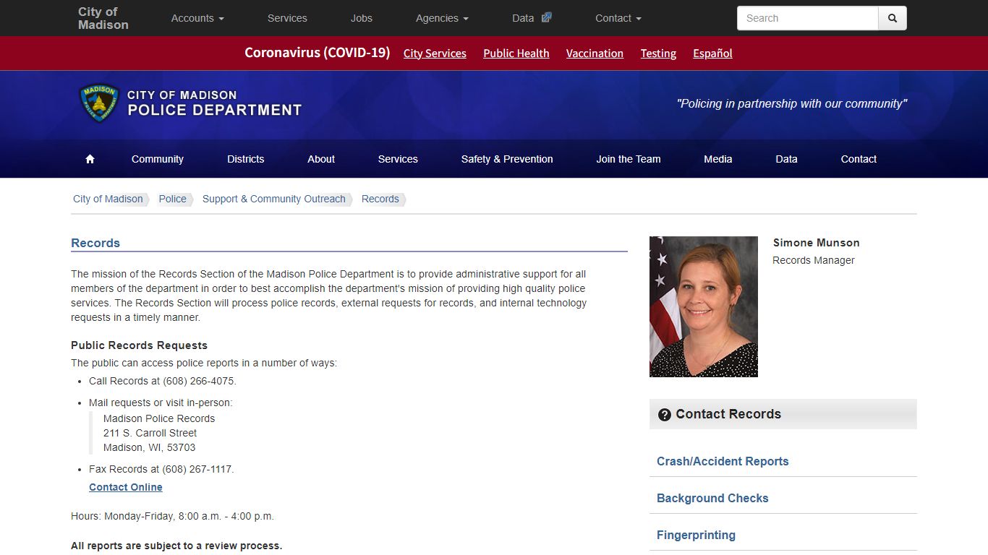988x555 pixels.
Task: Click Police breadcrumb
Action: coord(173,199)
